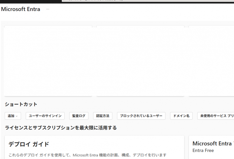Click the ショートカット section heading
The height and width of the screenshot is (159, 234).
[x=21, y=104]
